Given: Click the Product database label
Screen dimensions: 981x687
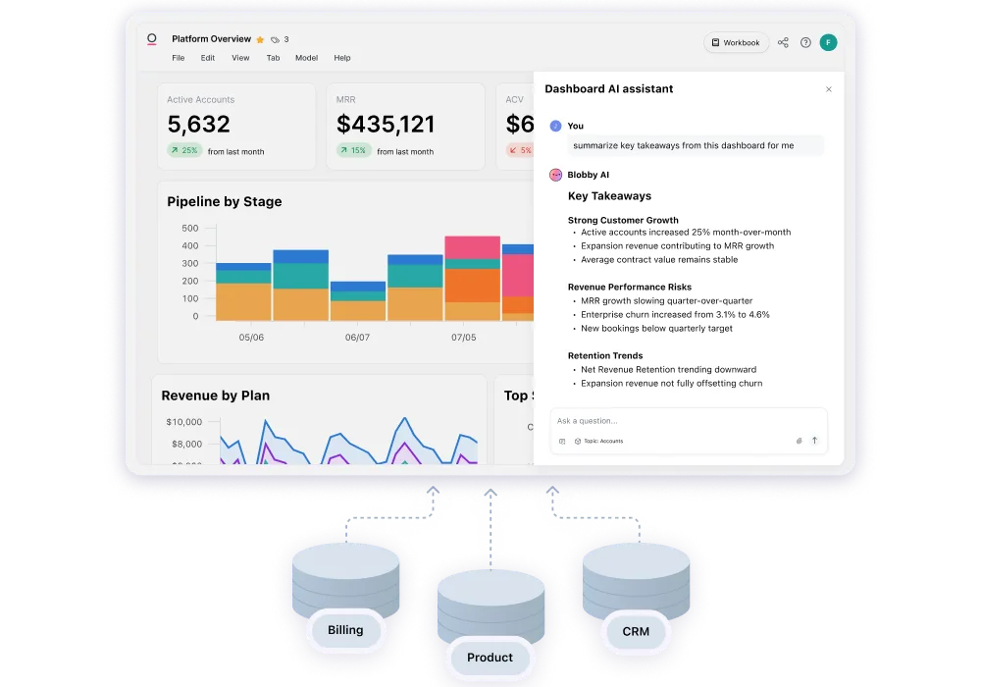Looking at the screenshot, I should pyautogui.click(x=490, y=658).
